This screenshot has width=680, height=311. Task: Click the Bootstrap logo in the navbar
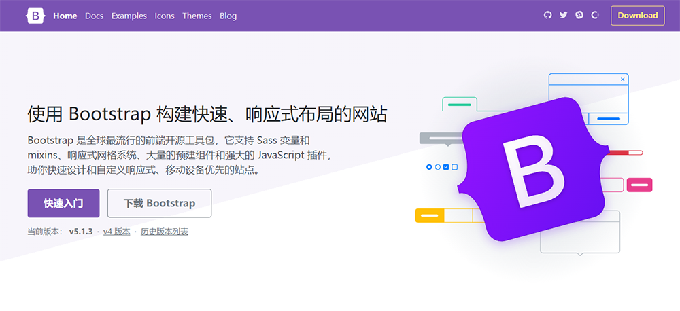click(35, 16)
